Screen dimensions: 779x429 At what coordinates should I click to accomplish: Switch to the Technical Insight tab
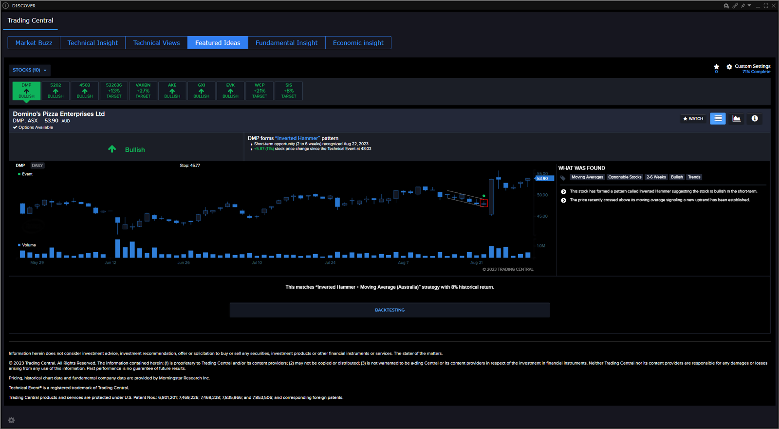(x=93, y=43)
